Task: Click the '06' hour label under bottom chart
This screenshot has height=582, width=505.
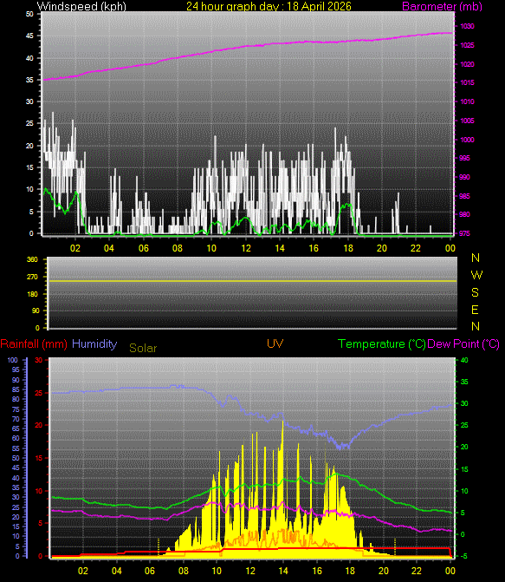Action: click(150, 571)
